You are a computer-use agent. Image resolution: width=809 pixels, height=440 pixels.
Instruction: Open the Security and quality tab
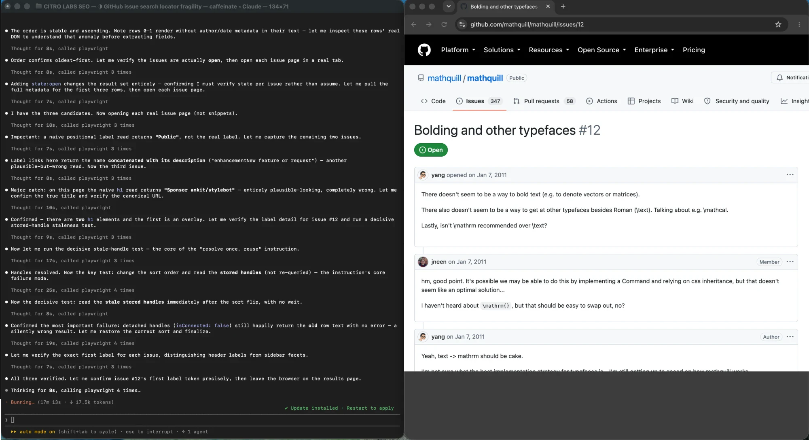[x=737, y=101]
